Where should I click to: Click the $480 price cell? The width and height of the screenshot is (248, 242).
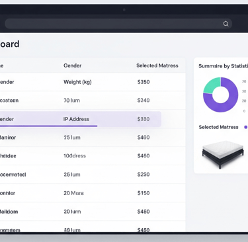click(x=144, y=212)
